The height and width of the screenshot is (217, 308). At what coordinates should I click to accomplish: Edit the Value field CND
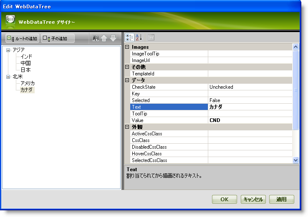[x=250, y=120]
